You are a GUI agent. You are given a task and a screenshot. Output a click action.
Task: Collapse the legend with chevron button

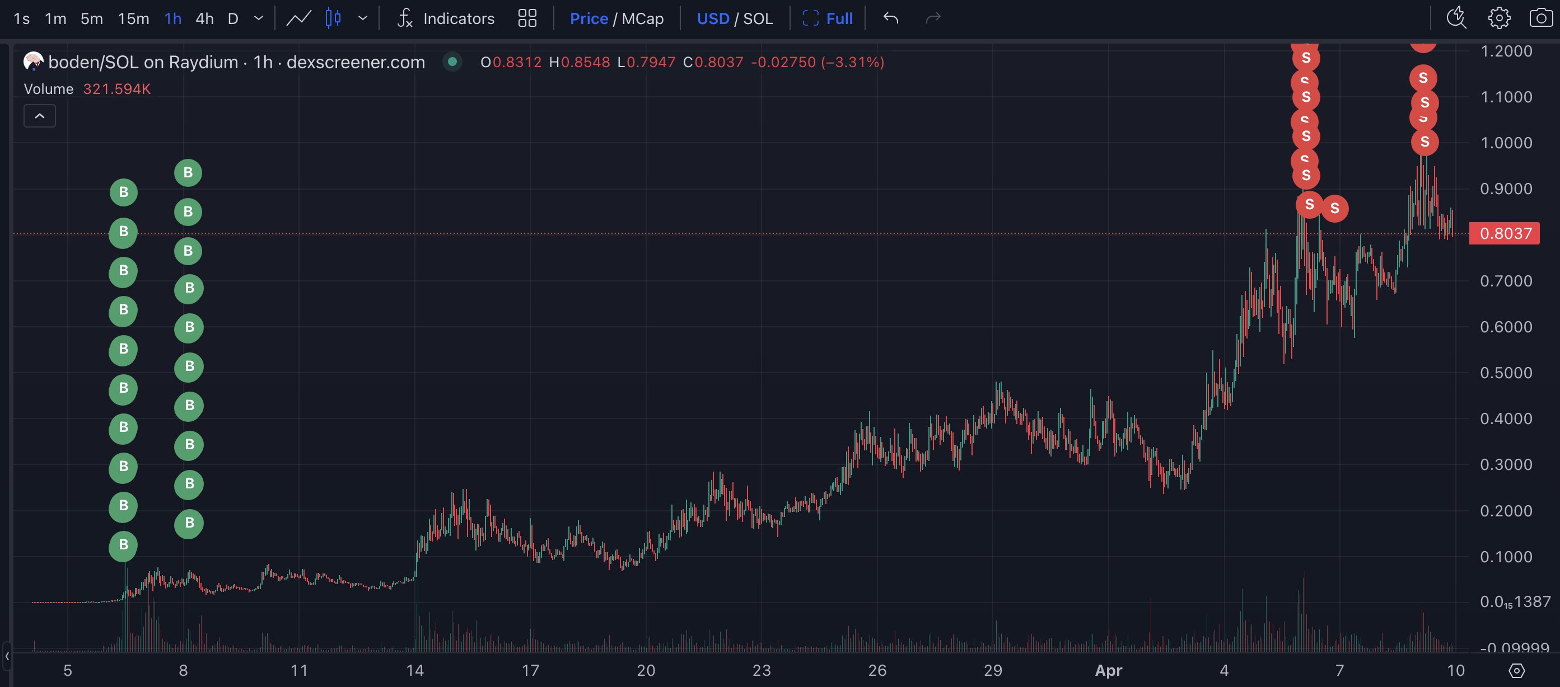(x=39, y=116)
